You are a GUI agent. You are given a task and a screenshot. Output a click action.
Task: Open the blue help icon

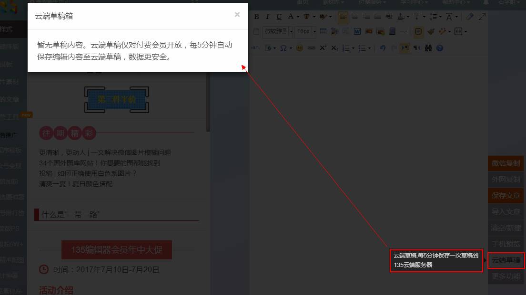[440, 48]
